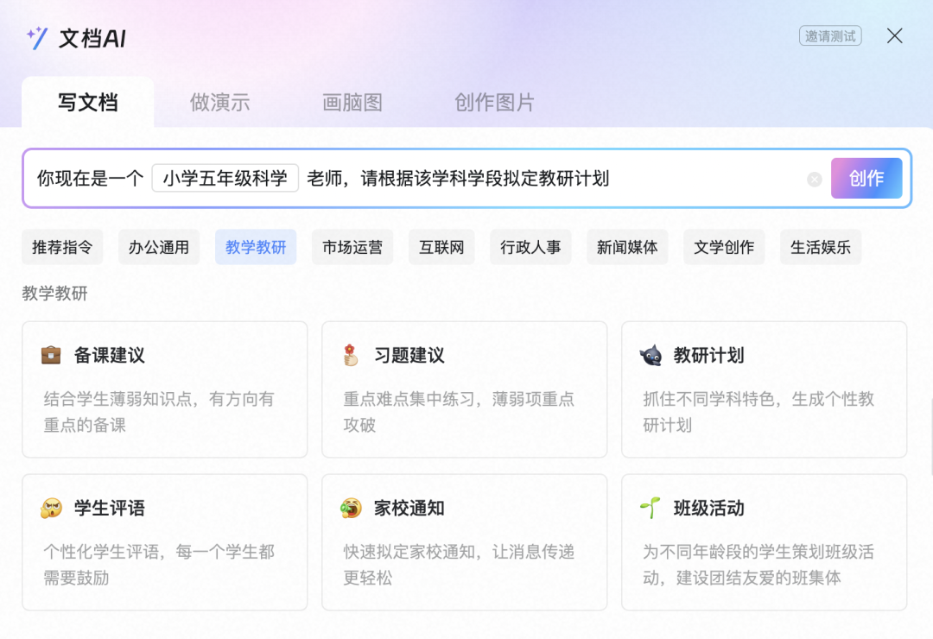The width and height of the screenshot is (933, 639).
Task: Clear the prompt with the gray X icon
Action: pos(814,180)
